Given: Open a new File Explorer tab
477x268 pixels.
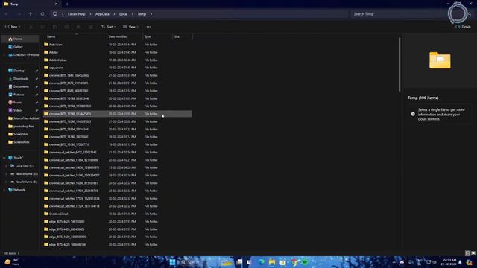Looking at the screenshot, I should click(67, 4).
